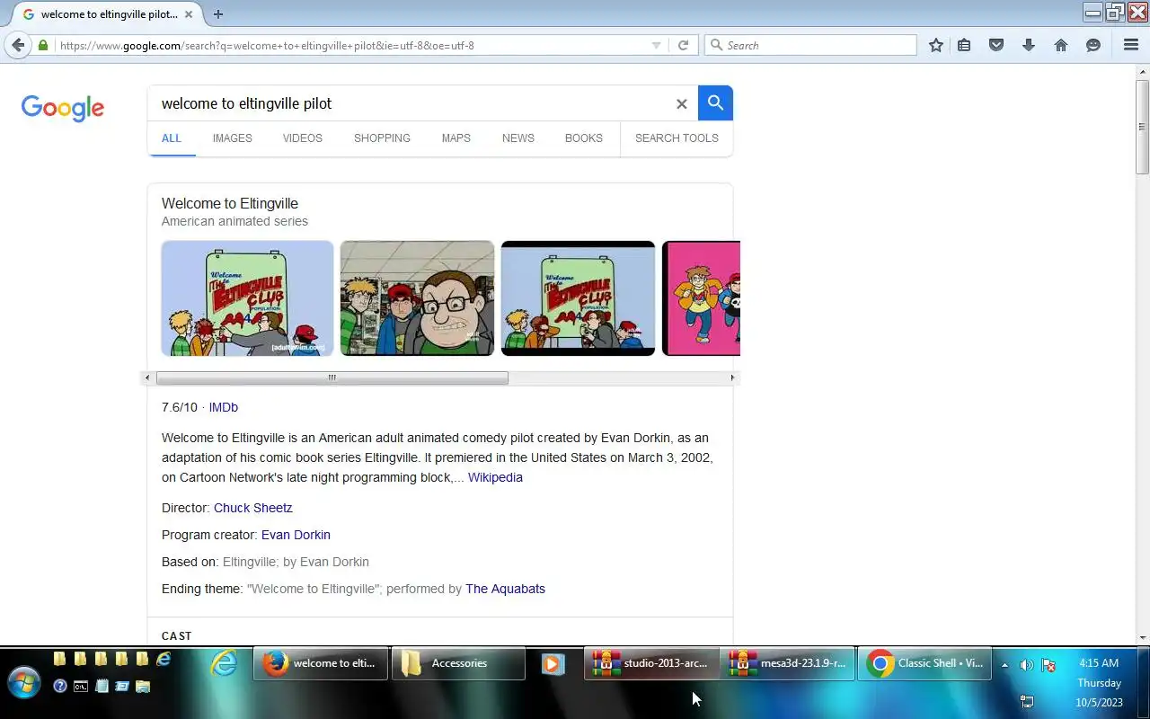
Task: Open SEARCH TOOLS options
Action: [x=677, y=138]
